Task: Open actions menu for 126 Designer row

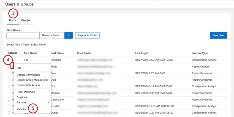Action: click(x=13, y=60)
